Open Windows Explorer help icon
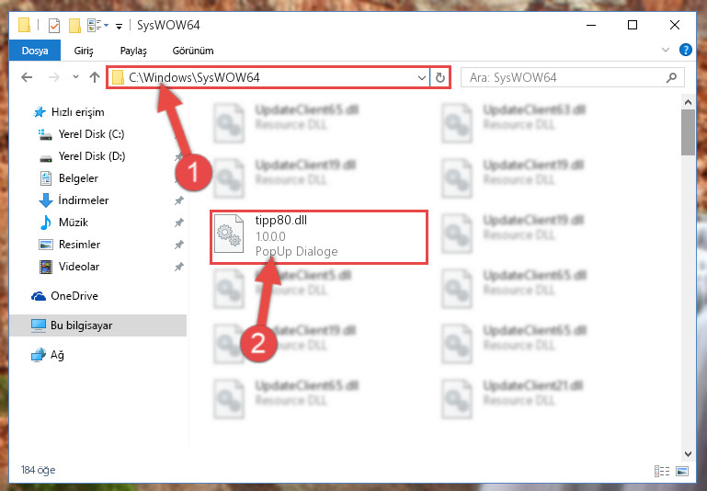Image resolution: width=707 pixels, height=491 pixels. click(685, 50)
